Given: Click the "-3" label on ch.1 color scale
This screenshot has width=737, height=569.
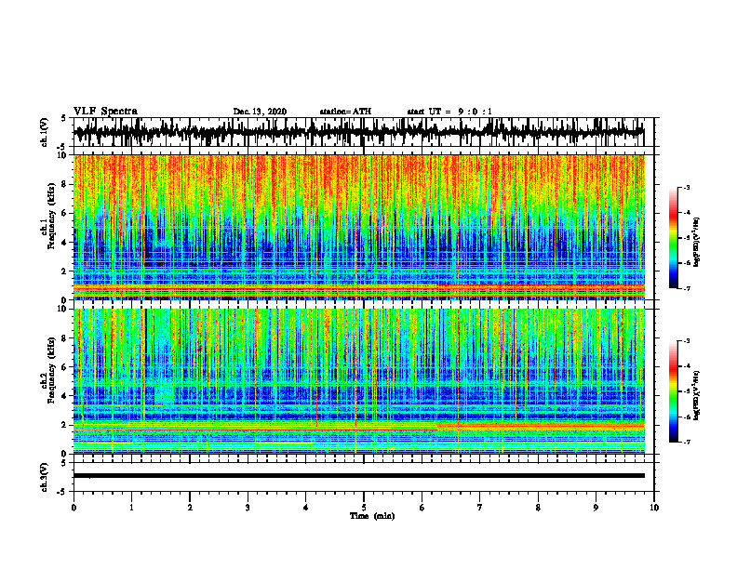Looking at the screenshot, I should tap(687, 187).
